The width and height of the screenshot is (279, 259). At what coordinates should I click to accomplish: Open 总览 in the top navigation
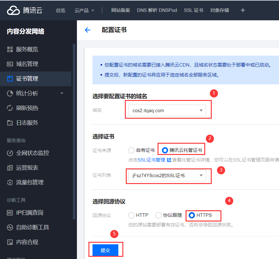(60, 10)
